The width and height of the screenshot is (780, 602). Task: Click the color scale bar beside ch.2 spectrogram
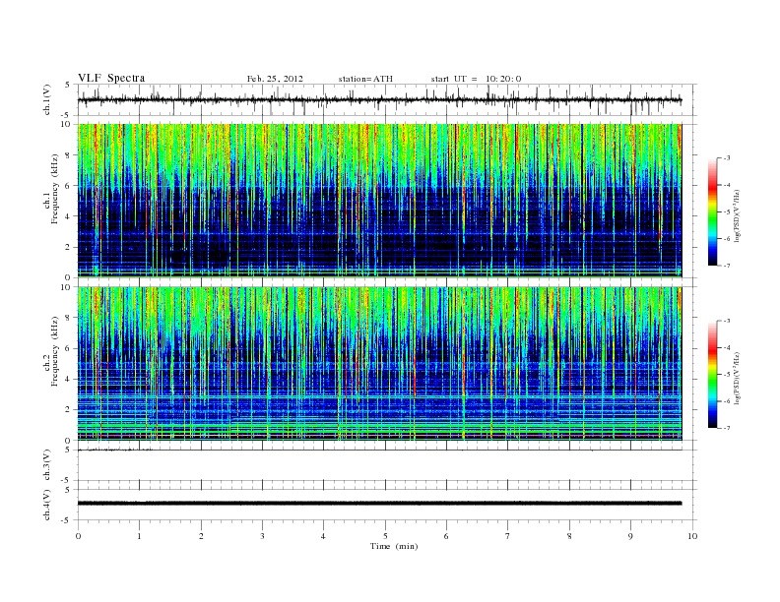tap(712, 375)
